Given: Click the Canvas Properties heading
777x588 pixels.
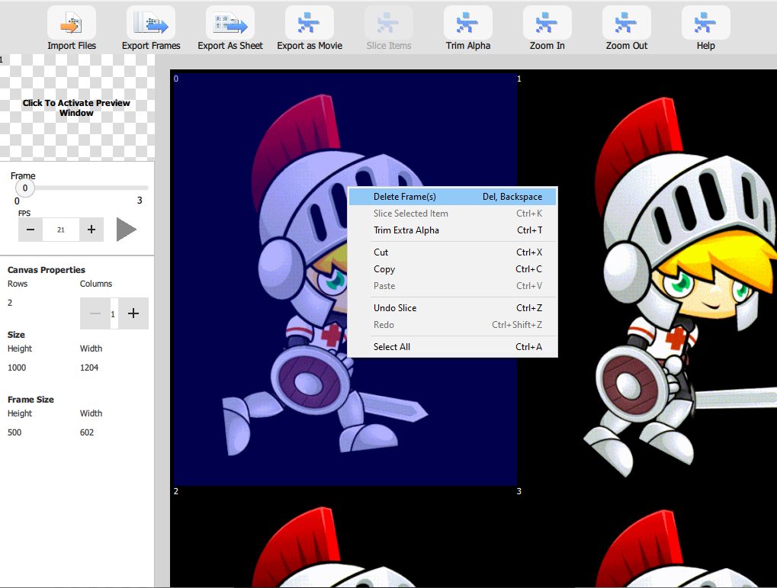Looking at the screenshot, I should coord(46,270).
